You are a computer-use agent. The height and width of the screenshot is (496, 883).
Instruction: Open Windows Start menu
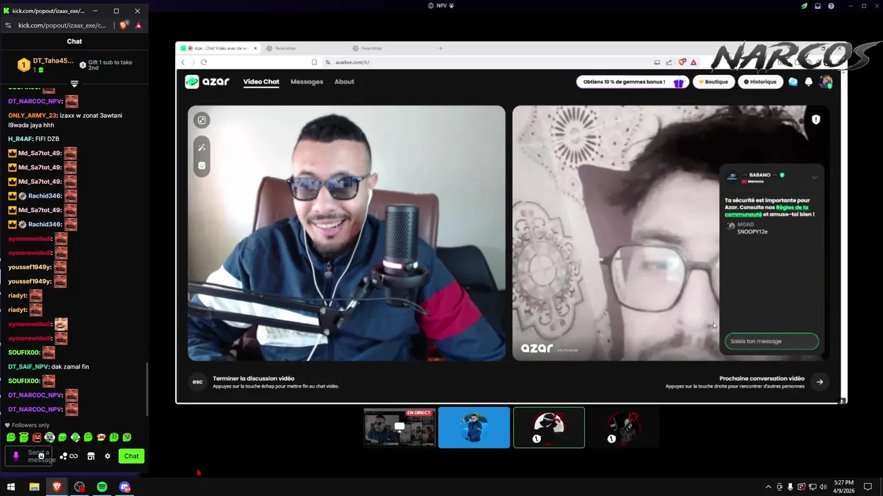click(11, 487)
